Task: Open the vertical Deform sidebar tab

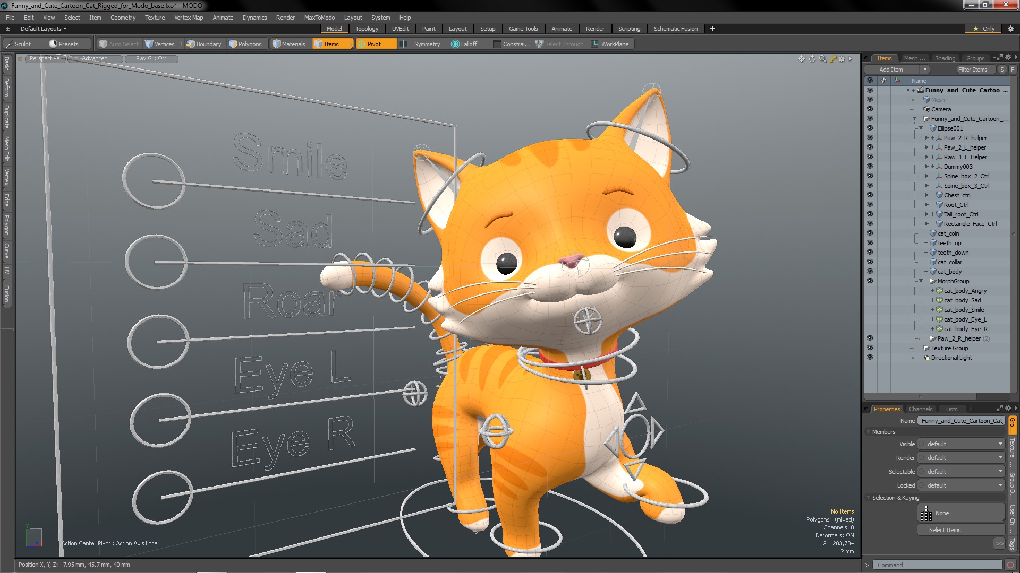Action: (x=6, y=87)
